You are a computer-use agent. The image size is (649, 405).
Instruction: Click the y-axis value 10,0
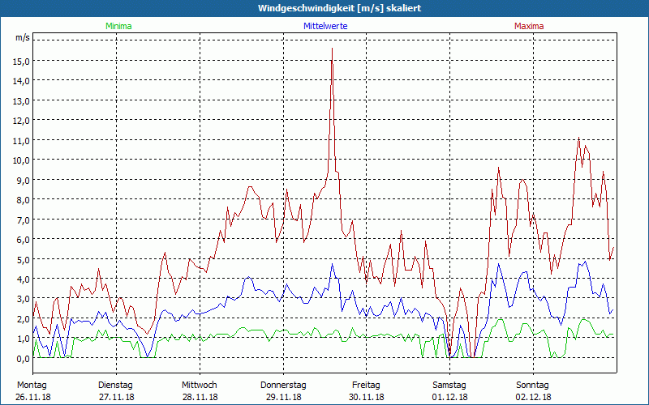coord(21,160)
